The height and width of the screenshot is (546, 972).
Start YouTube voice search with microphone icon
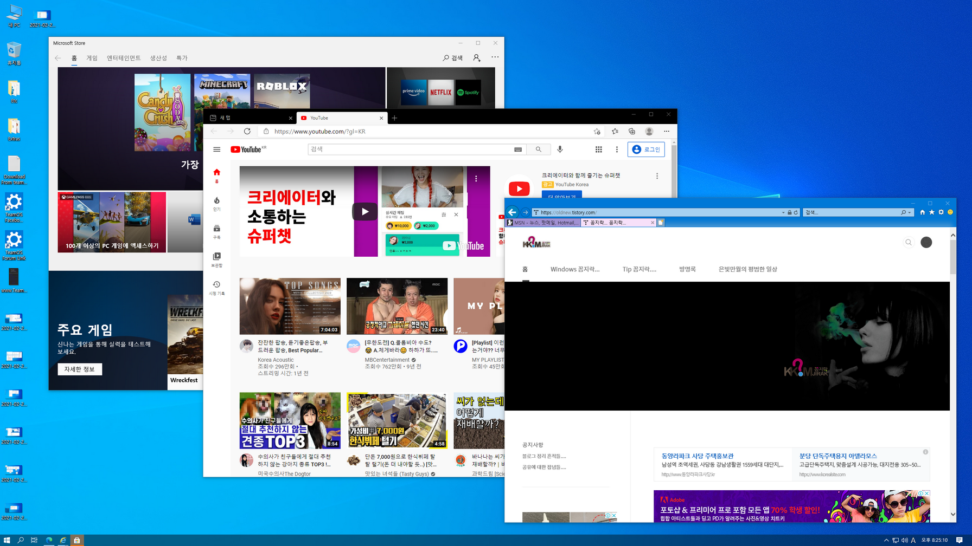point(560,149)
